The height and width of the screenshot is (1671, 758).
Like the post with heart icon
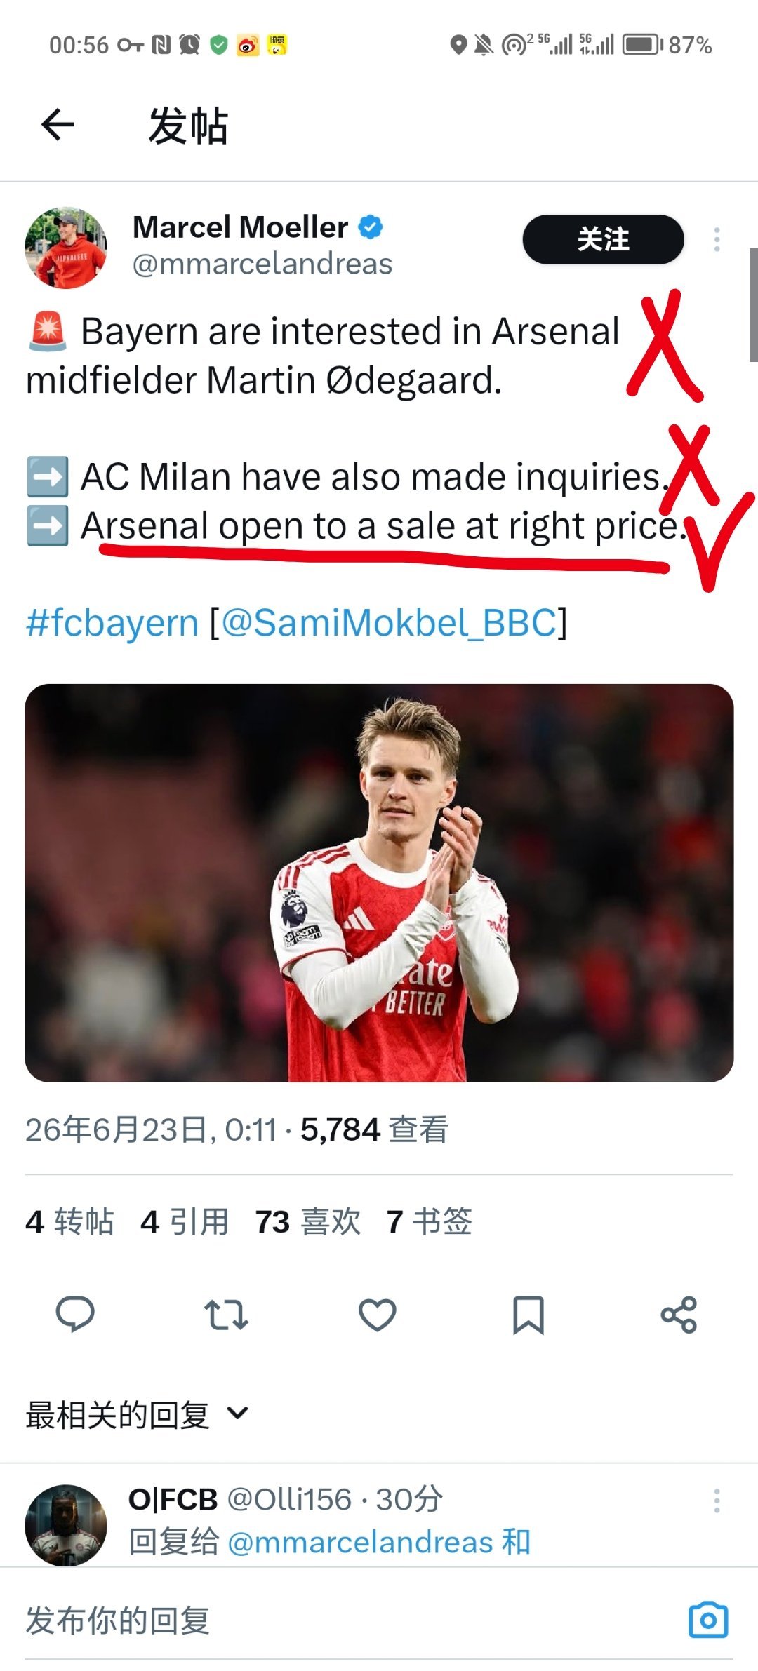click(378, 1315)
